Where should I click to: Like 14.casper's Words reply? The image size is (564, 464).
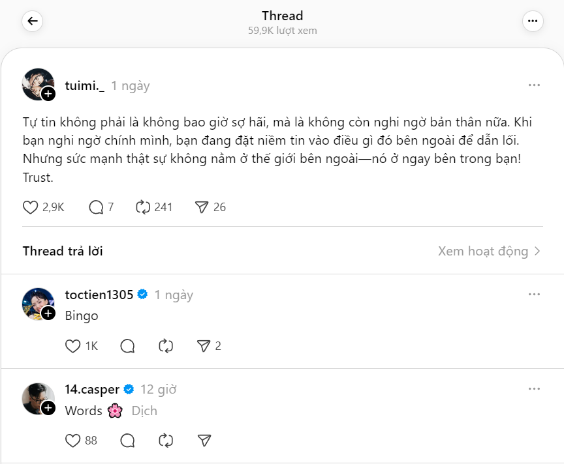point(73,441)
